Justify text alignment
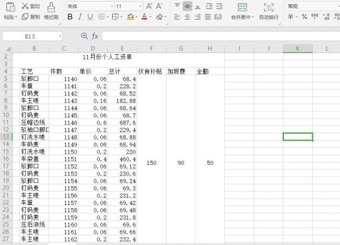340x245 pixels. point(208,16)
